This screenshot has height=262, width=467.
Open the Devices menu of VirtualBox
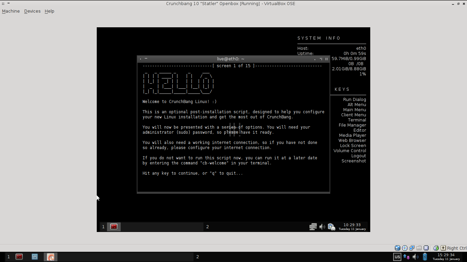click(32, 11)
